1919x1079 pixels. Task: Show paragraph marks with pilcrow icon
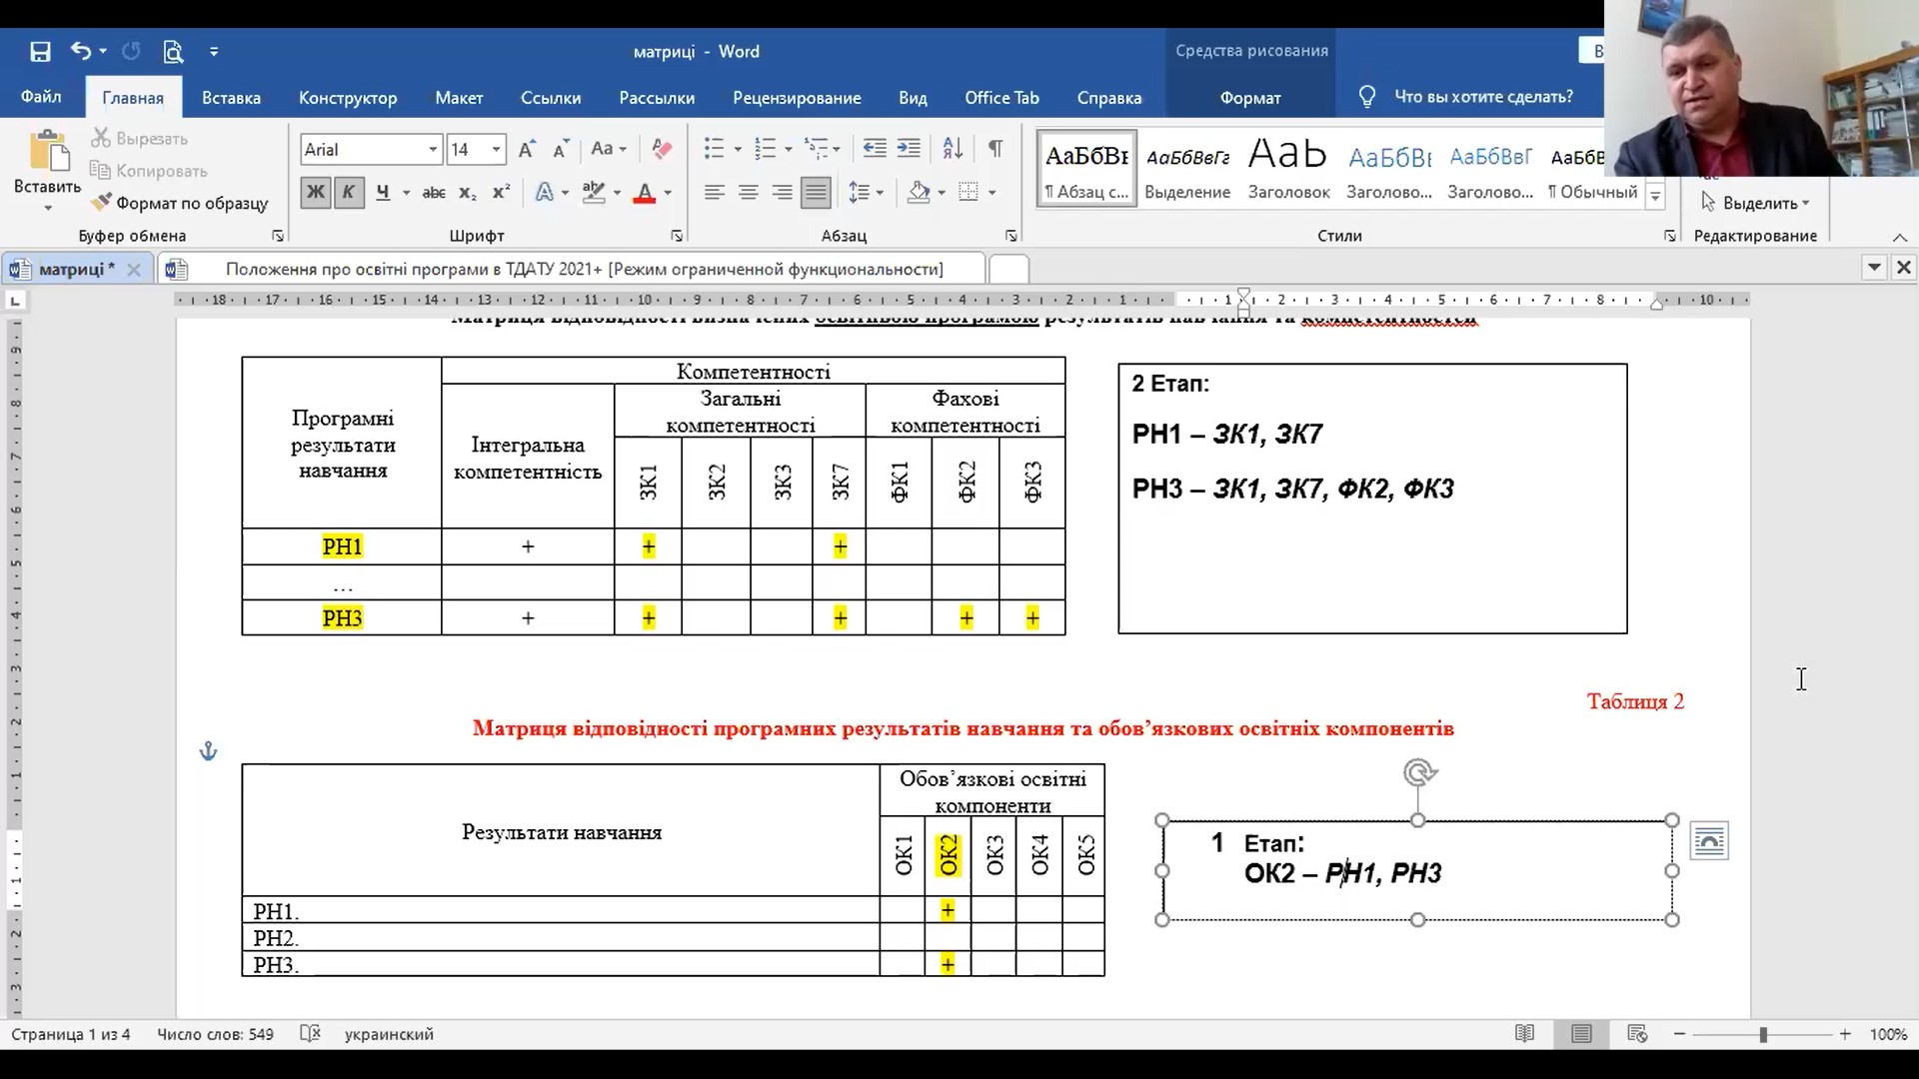(x=995, y=149)
